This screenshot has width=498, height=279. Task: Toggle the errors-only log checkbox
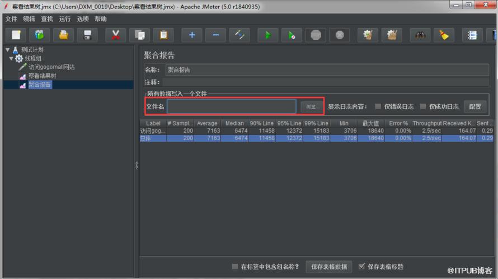(x=378, y=106)
